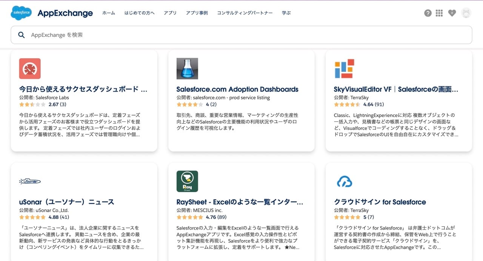
Task: Click the RaySheet description text
Action: pos(238,238)
